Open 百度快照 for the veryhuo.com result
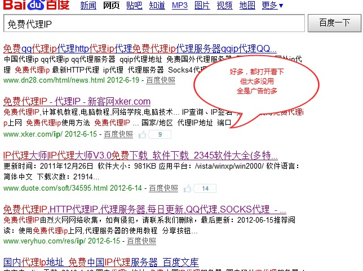Image resolution: width=363 pixels, height=271 pixels. (x=141, y=241)
